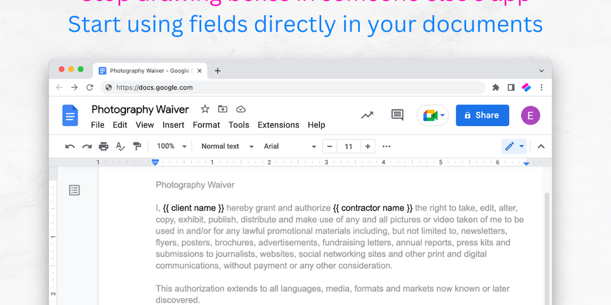Star the Photography Waiver document
The height and width of the screenshot is (305, 611).
pyautogui.click(x=205, y=110)
